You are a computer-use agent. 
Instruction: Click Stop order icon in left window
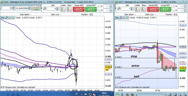point(69,9)
